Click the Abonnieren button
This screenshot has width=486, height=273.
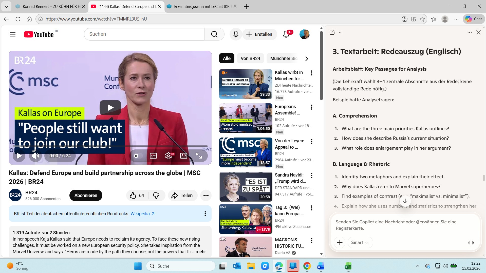86,196
